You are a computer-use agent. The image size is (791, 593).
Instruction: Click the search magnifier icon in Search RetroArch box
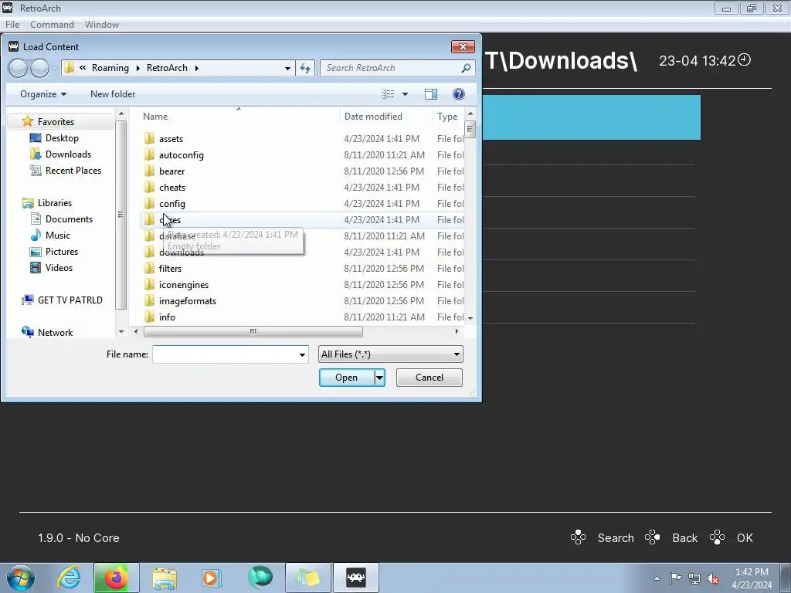click(466, 68)
